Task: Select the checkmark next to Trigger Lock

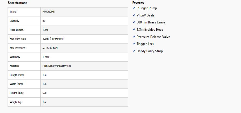Action: coord(134,44)
